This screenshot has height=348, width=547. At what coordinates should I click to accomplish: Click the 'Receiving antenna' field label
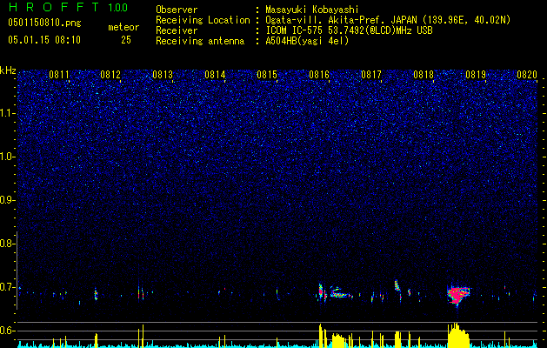coord(200,41)
